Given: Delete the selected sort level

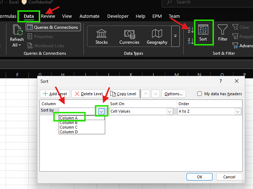Looking at the screenshot, I should click(x=88, y=94).
